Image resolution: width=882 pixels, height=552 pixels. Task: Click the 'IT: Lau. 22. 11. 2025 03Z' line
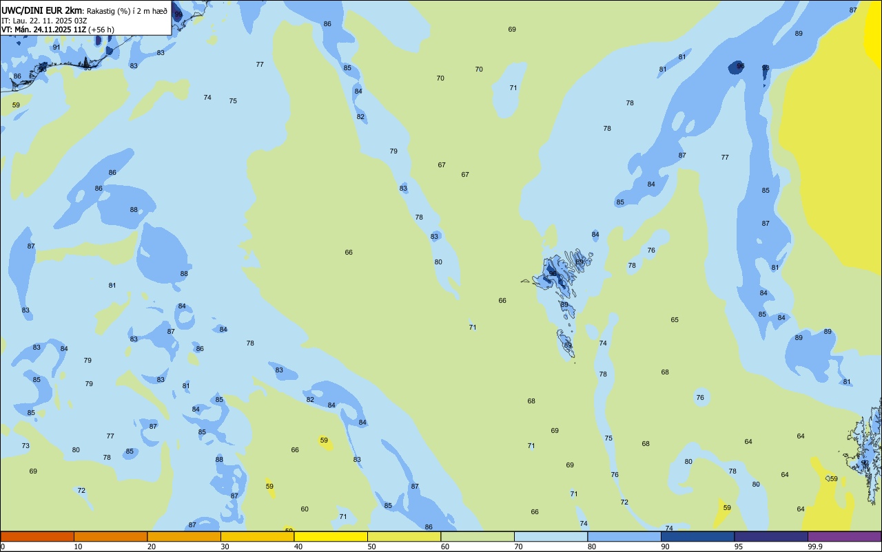[x=44, y=21]
